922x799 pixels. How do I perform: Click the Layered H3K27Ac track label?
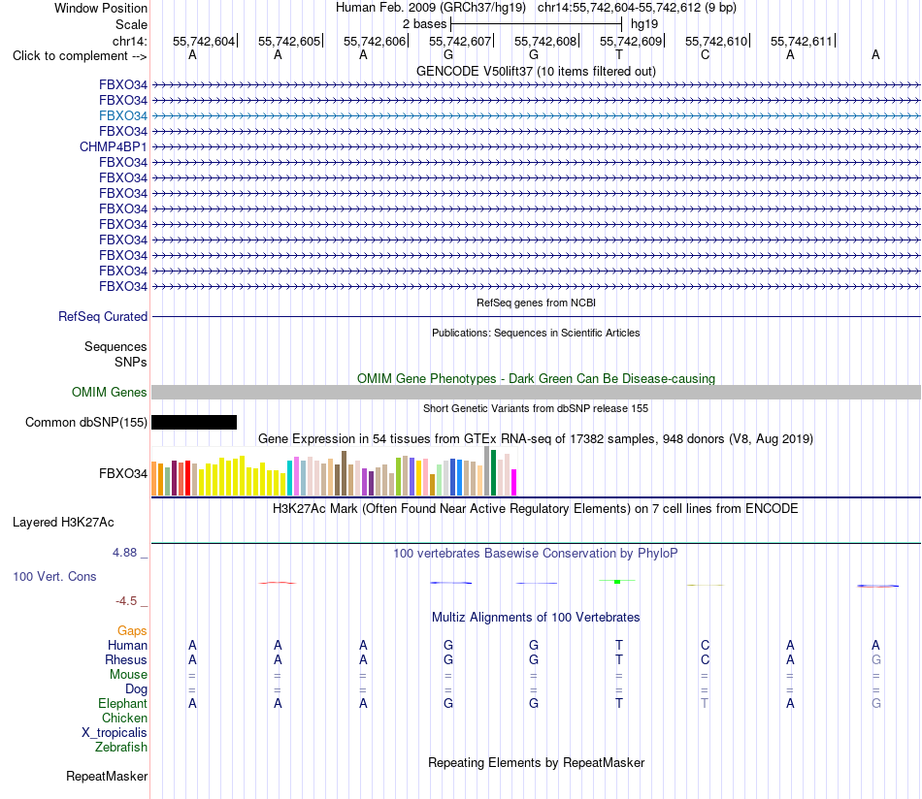coord(63,523)
